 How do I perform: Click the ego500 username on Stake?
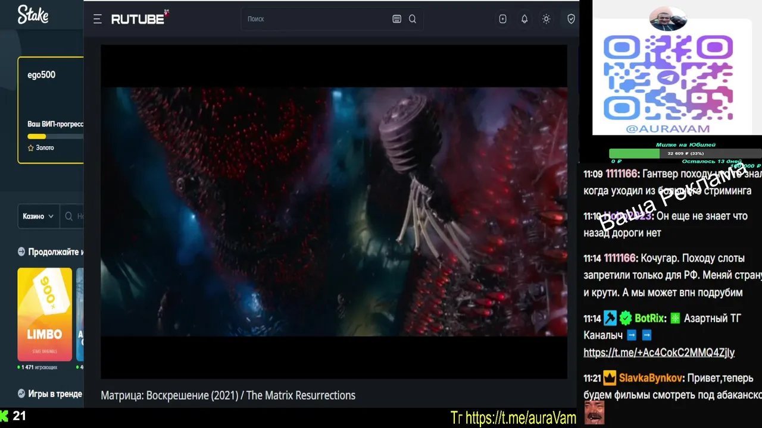pyautogui.click(x=41, y=75)
